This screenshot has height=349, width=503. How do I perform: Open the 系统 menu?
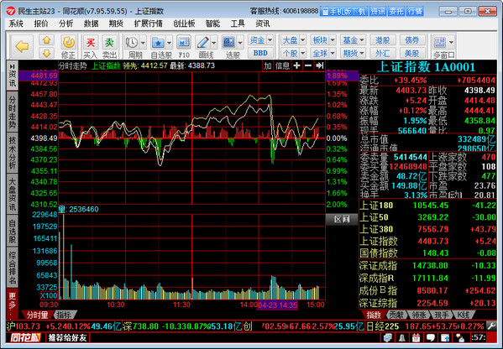click(x=16, y=23)
